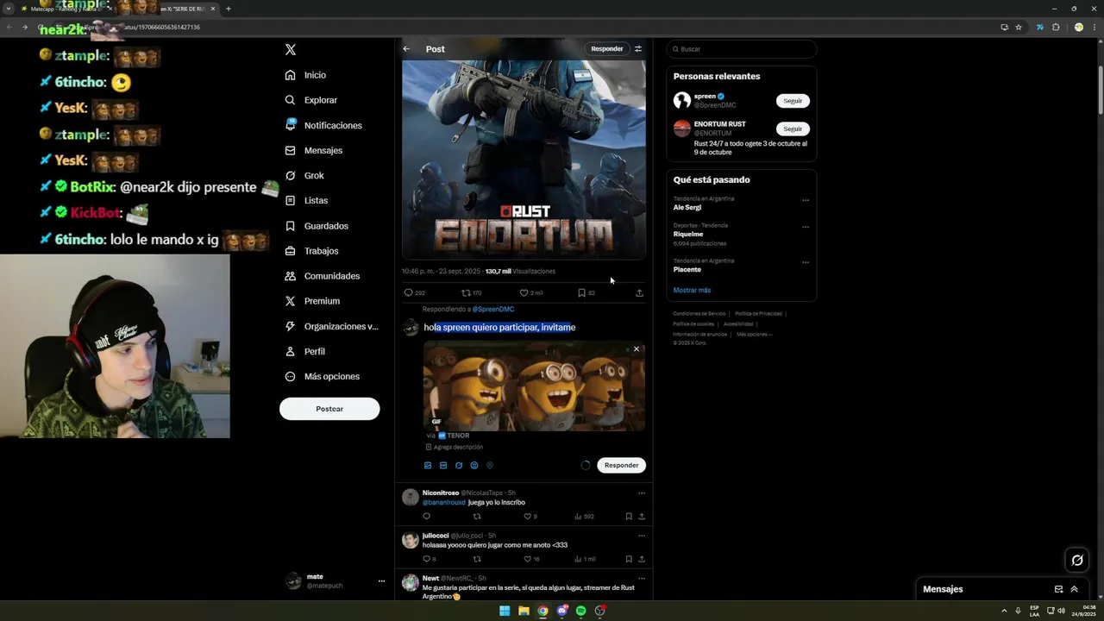Screen dimensions: 1104x621
Task: Open reply filter settings icon in header
Action: click(638, 49)
